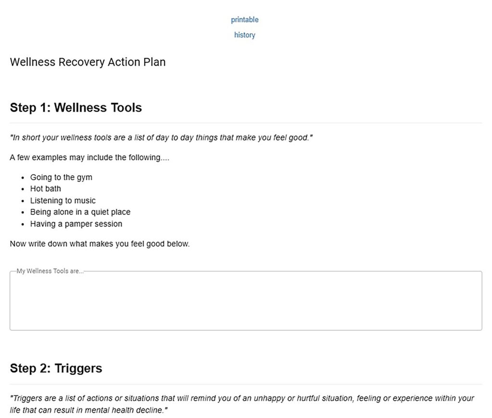Click the italic wellness tools definition quote

[161, 138]
